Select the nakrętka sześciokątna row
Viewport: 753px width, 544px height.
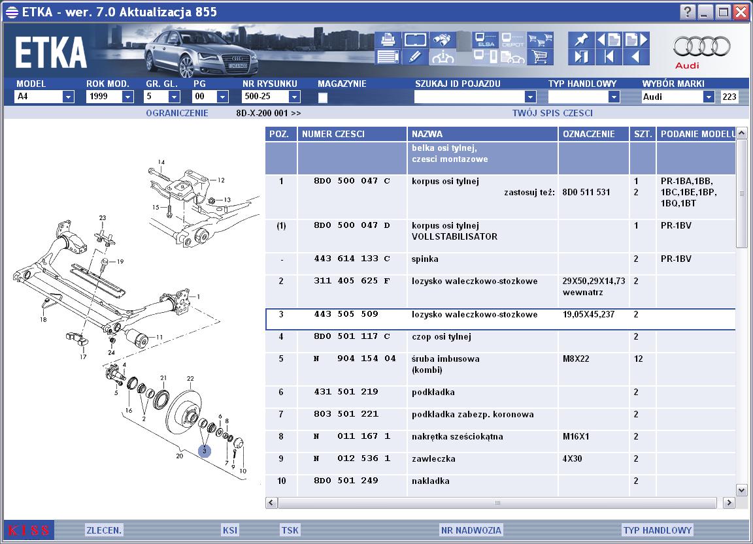click(x=501, y=441)
